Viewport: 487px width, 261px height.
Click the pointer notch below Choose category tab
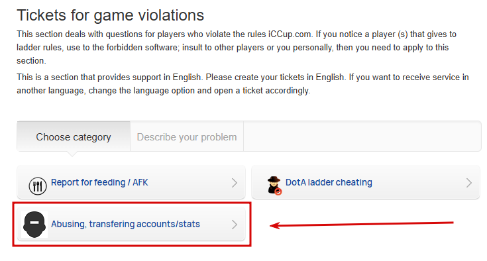coord(72,154)
